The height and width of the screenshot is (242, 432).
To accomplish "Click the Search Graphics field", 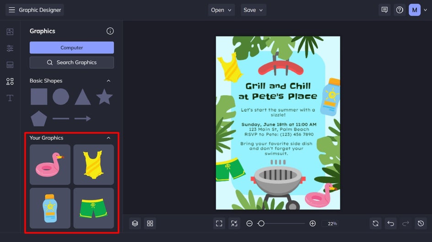I will 72,63.
